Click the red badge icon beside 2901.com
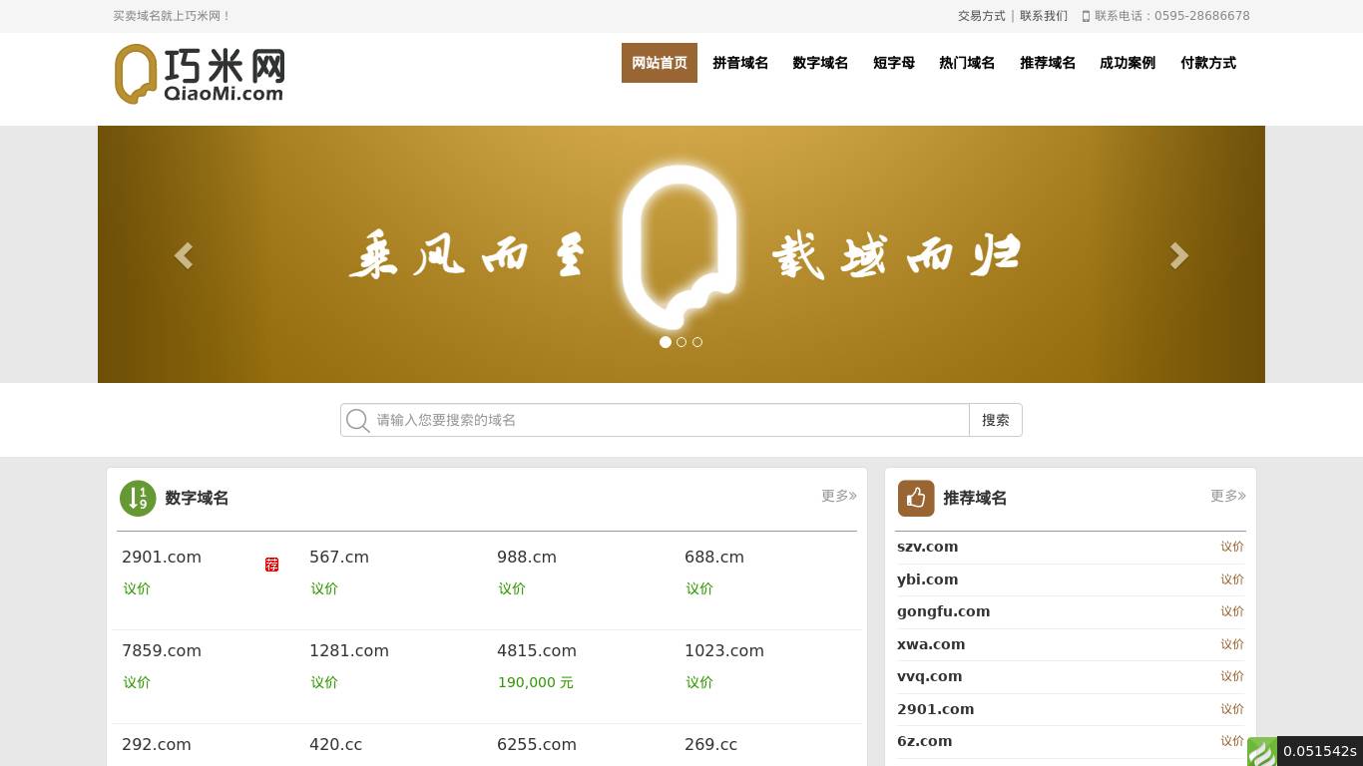The image size is (1363, 766). click(x=271, y=565)
